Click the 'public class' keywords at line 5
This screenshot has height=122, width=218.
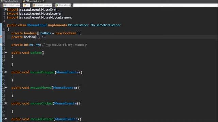[x=17, y=25]
